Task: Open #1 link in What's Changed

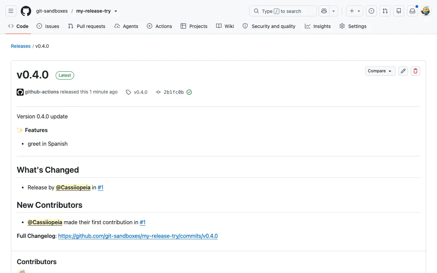Action: click(100, 187)
